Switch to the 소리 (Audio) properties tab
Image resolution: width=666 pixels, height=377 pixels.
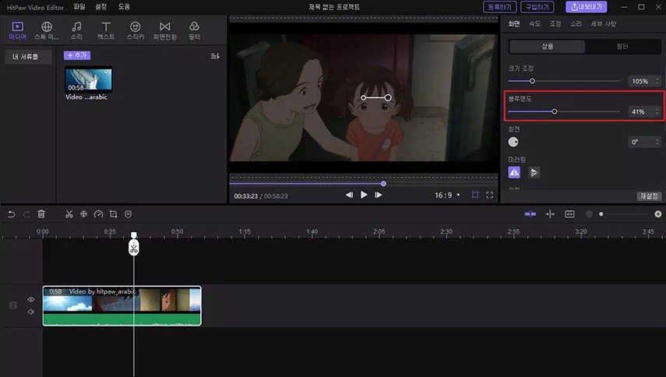[x=576, y=24]
